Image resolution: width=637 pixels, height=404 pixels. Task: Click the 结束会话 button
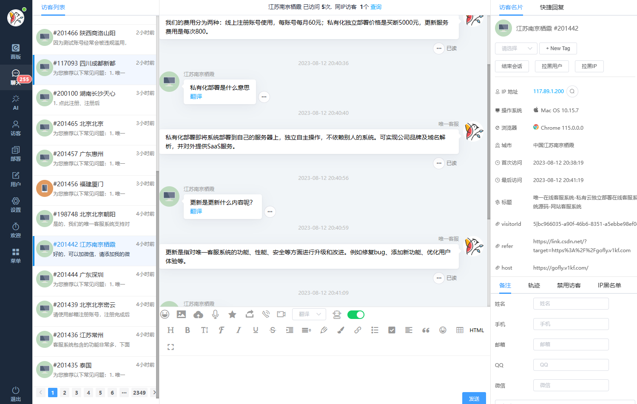tap(512, 66)
